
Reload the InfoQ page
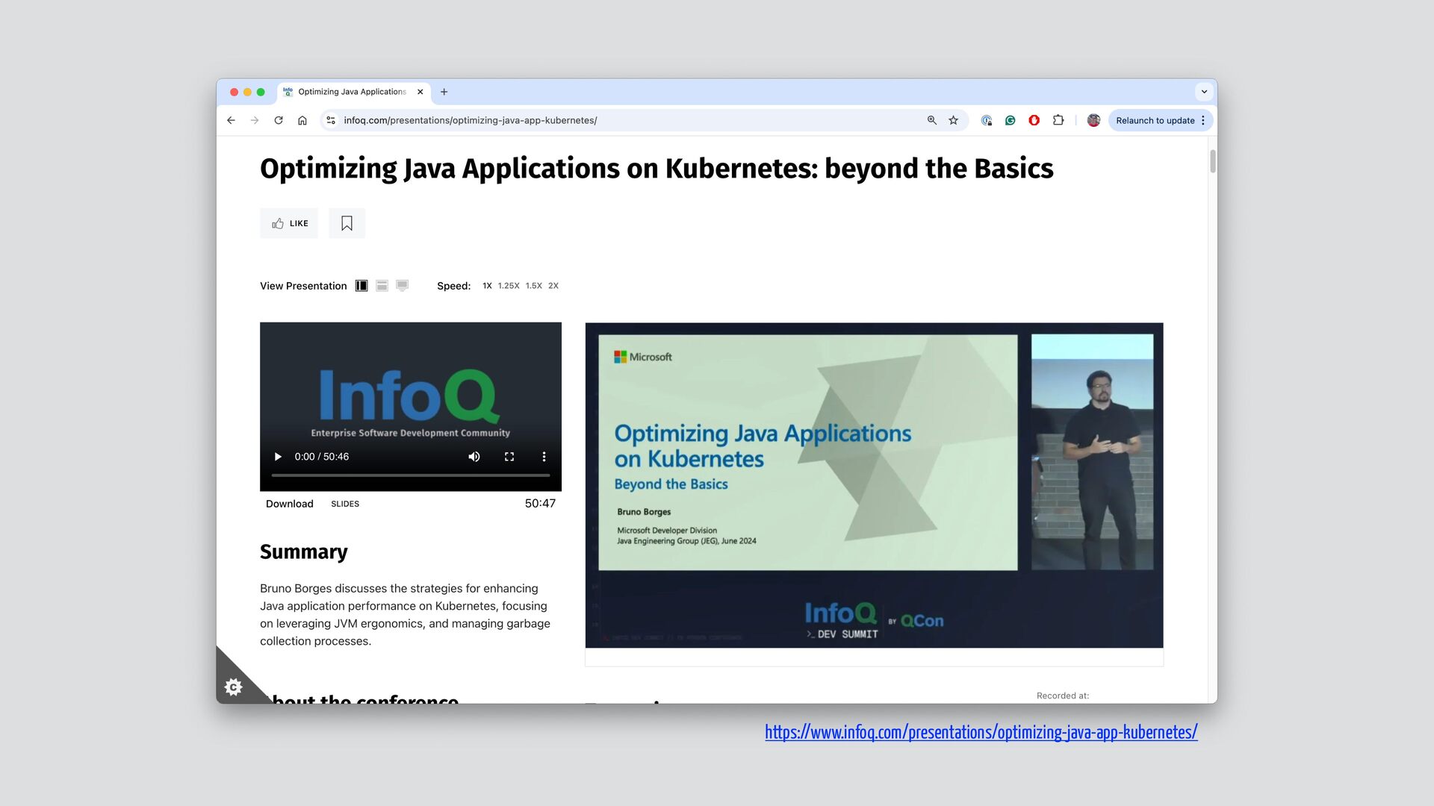click(x=279, y=120)
